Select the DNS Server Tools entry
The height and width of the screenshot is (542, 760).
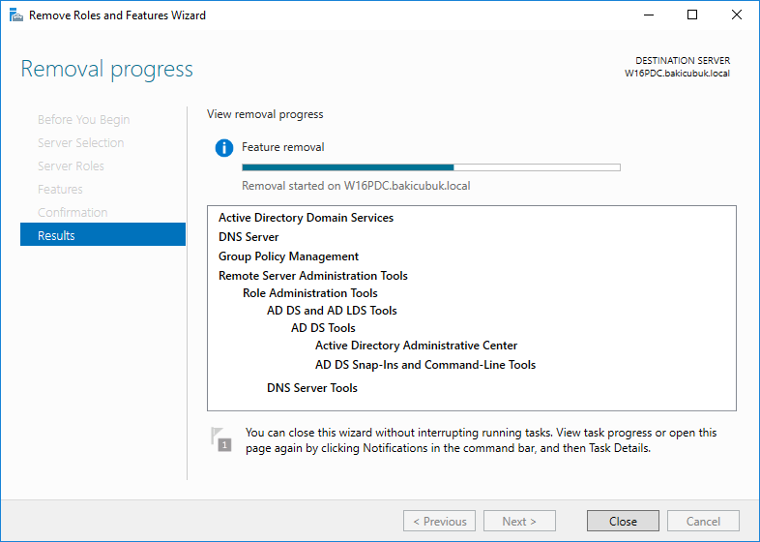coord(312,388)
